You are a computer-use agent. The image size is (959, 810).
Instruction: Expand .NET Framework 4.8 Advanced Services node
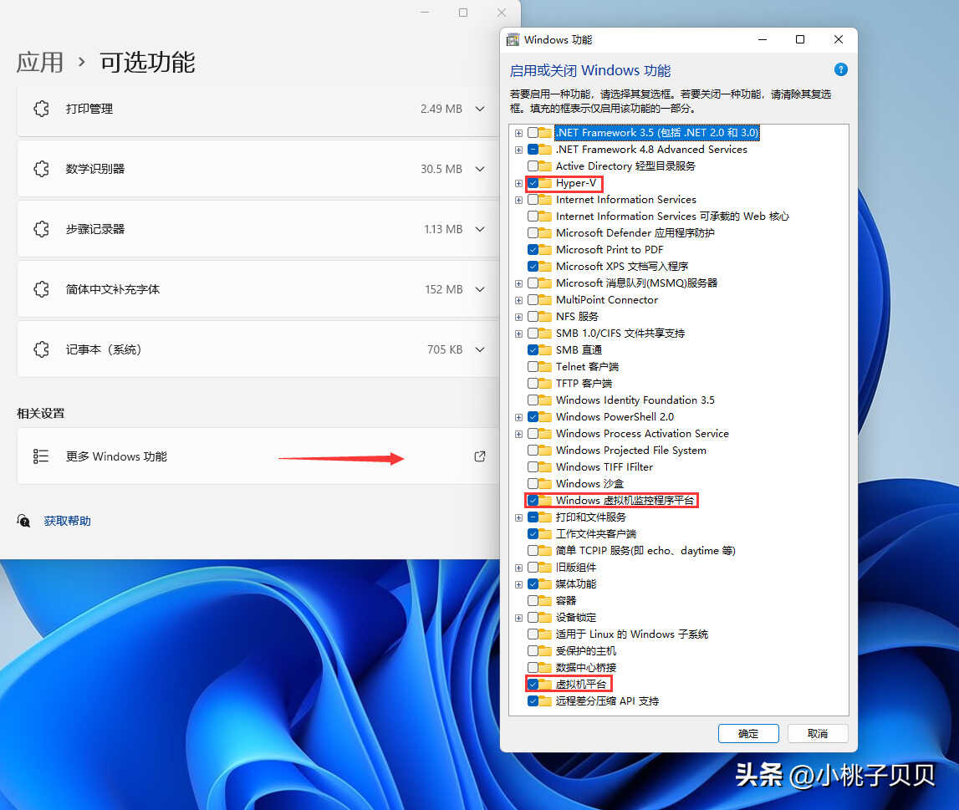518,149
